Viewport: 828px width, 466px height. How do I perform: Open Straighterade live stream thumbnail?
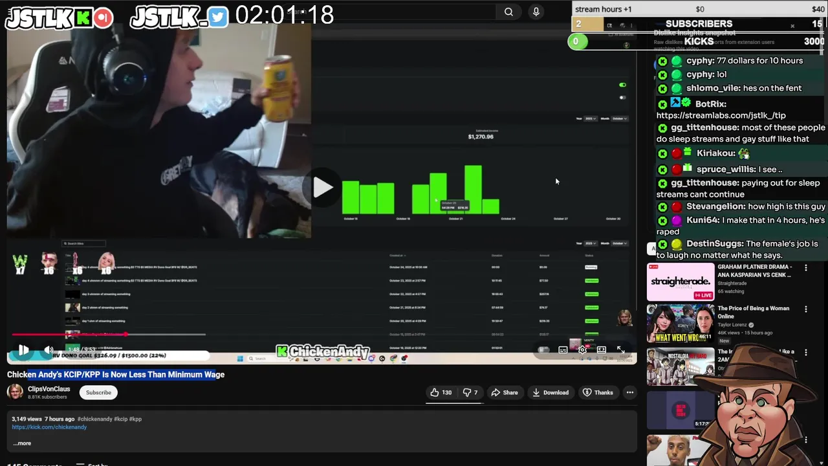(x=681, y=282)
